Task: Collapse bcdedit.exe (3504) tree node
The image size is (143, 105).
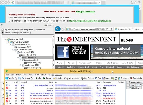Action: [x=21, y=60]
